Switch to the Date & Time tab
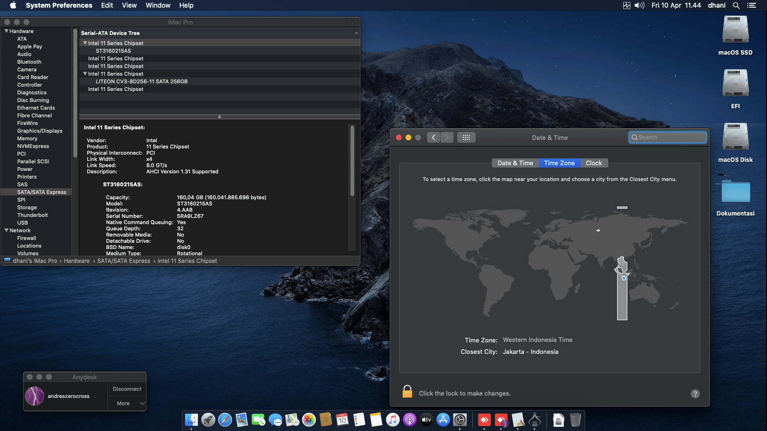This screenshot has height=431, width=767. 515,163
